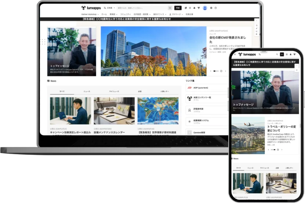
Task: Click the magnifier search icon on the laptop
Action: coord(170,8)
